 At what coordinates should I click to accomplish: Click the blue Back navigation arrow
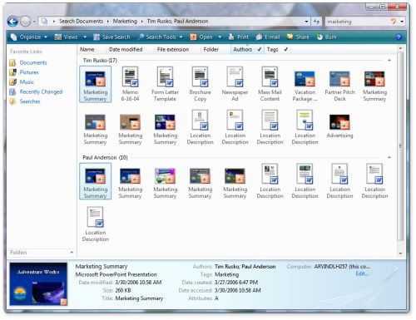[x=12, y=22]
